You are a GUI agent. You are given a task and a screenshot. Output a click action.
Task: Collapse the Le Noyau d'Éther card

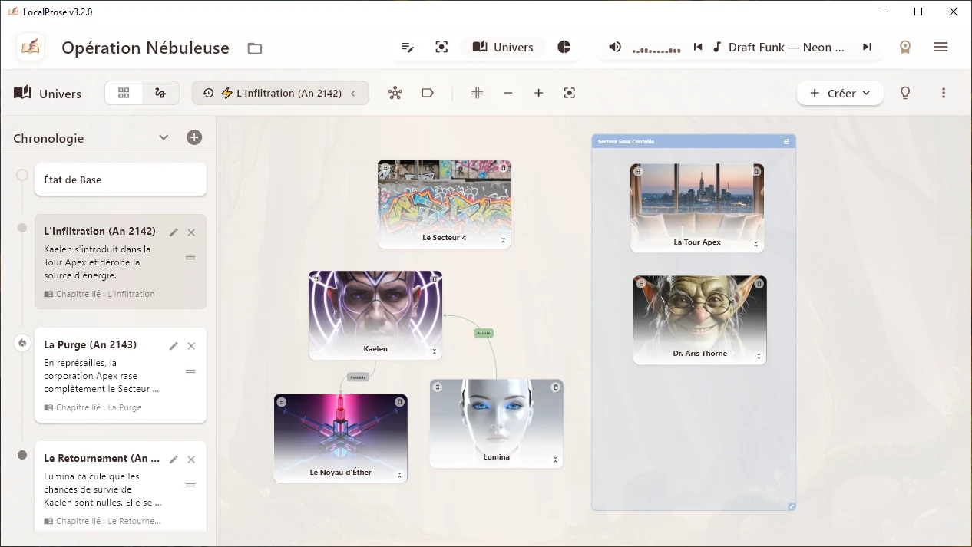[x=399, y=475]
